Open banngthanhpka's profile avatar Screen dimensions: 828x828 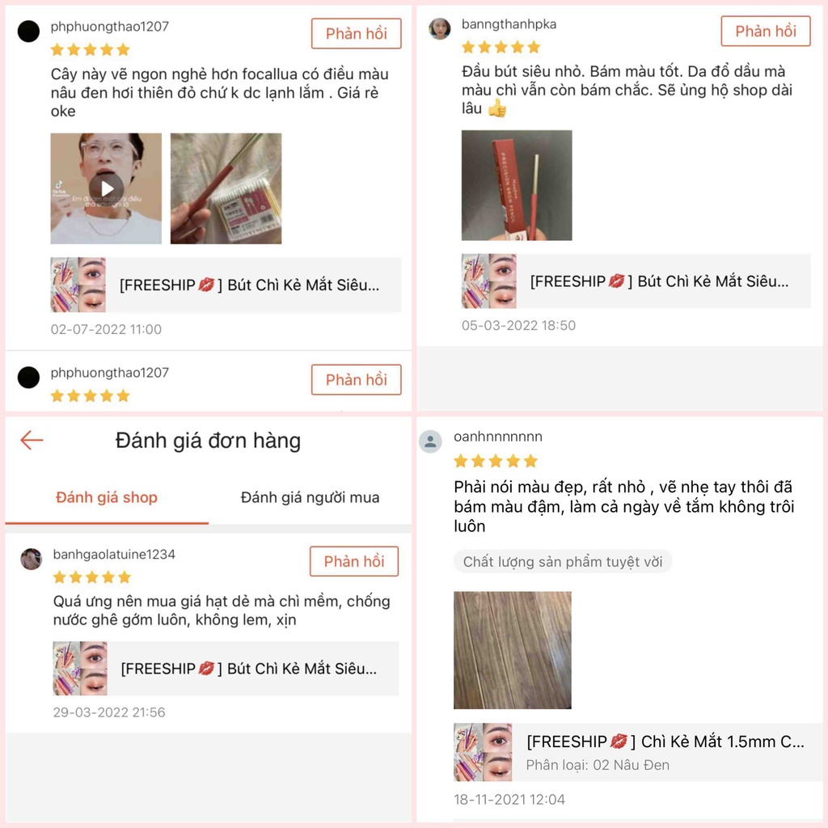click(439, 29)
